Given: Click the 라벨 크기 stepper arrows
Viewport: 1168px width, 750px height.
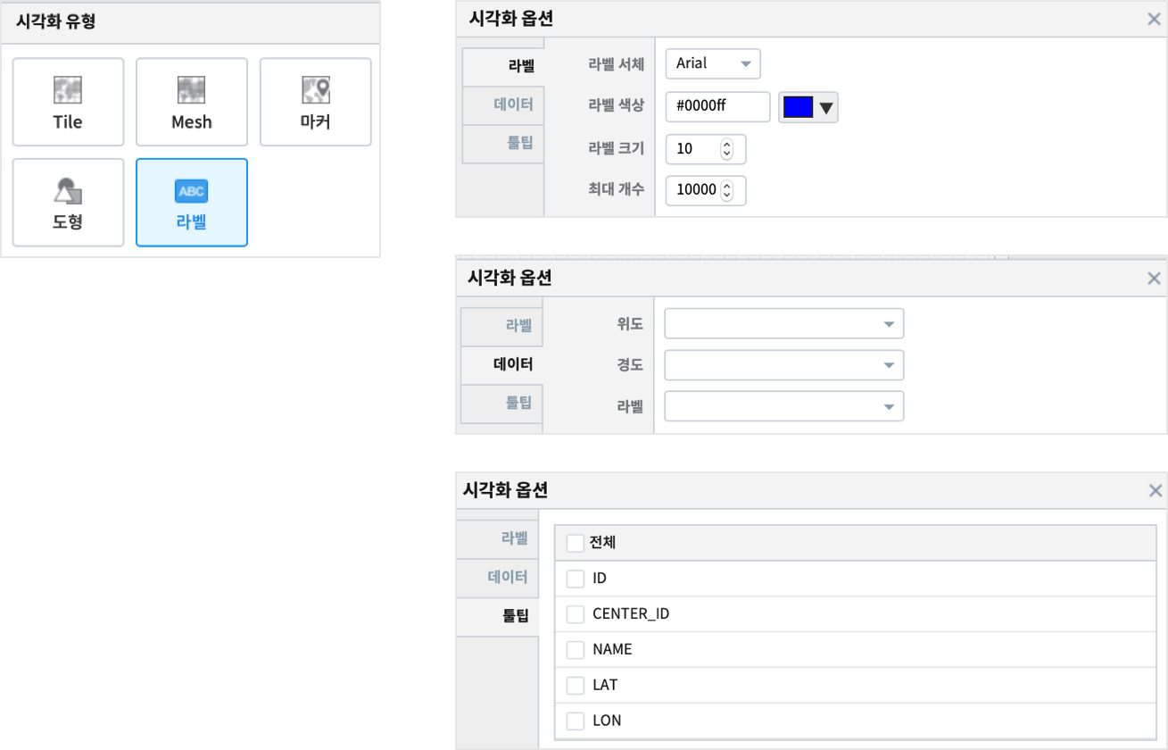Looking at the screenshot, I should (726, 150).
